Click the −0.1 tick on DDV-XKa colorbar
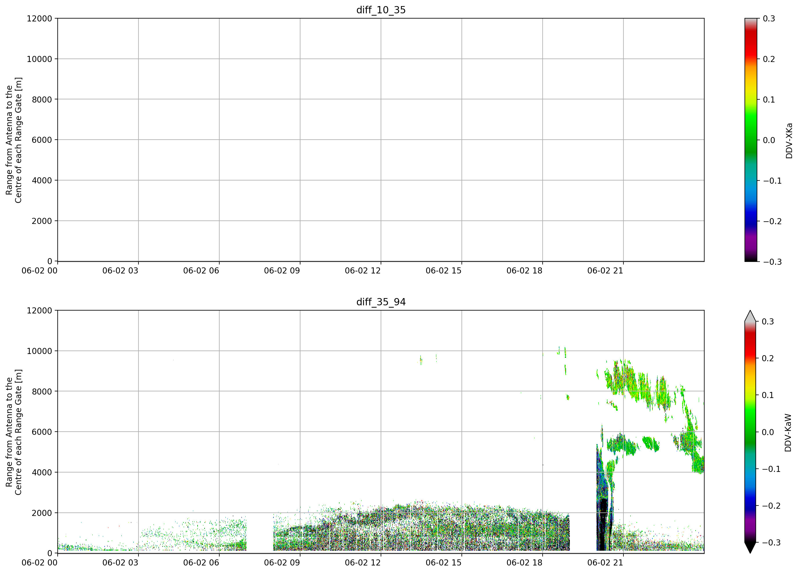Image resolution: width=799 pixels, height=573 pixels. coord(772,181)
